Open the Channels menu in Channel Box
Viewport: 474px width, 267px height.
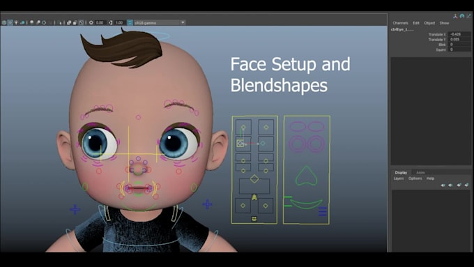click(x=400, y=23)
